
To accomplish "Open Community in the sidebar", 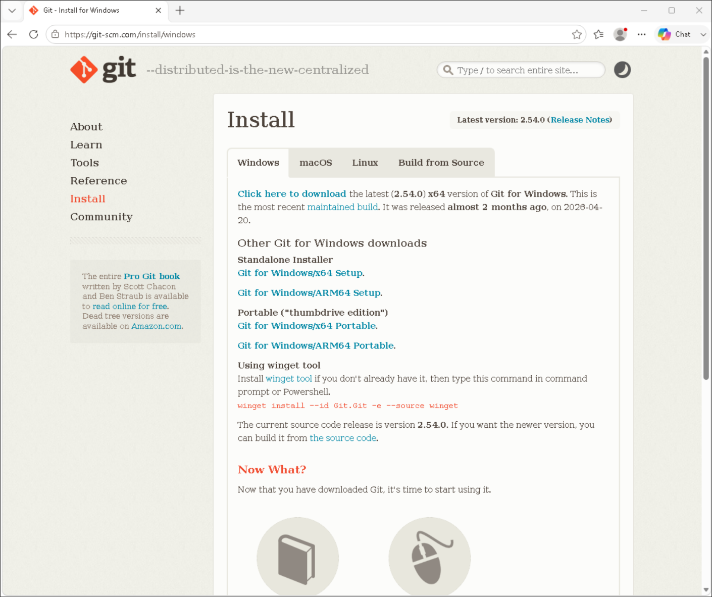I will coord(101,217).
